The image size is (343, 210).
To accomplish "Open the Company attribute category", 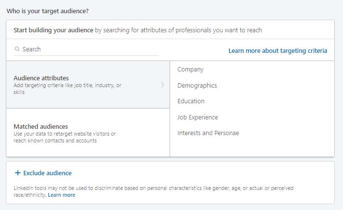I will pyautogui.click(x=190, y=70).
